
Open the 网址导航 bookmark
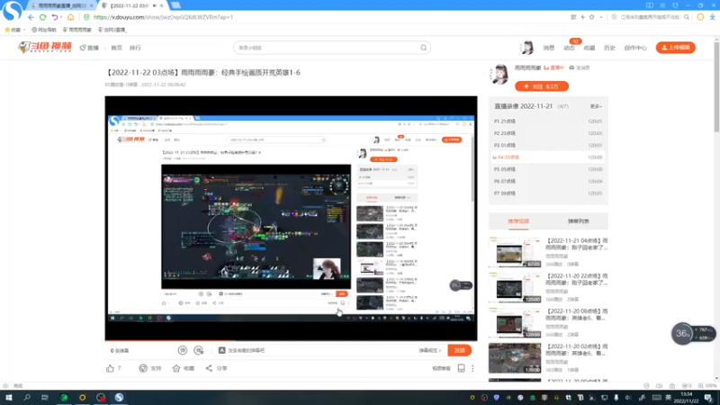coord(43,30)
